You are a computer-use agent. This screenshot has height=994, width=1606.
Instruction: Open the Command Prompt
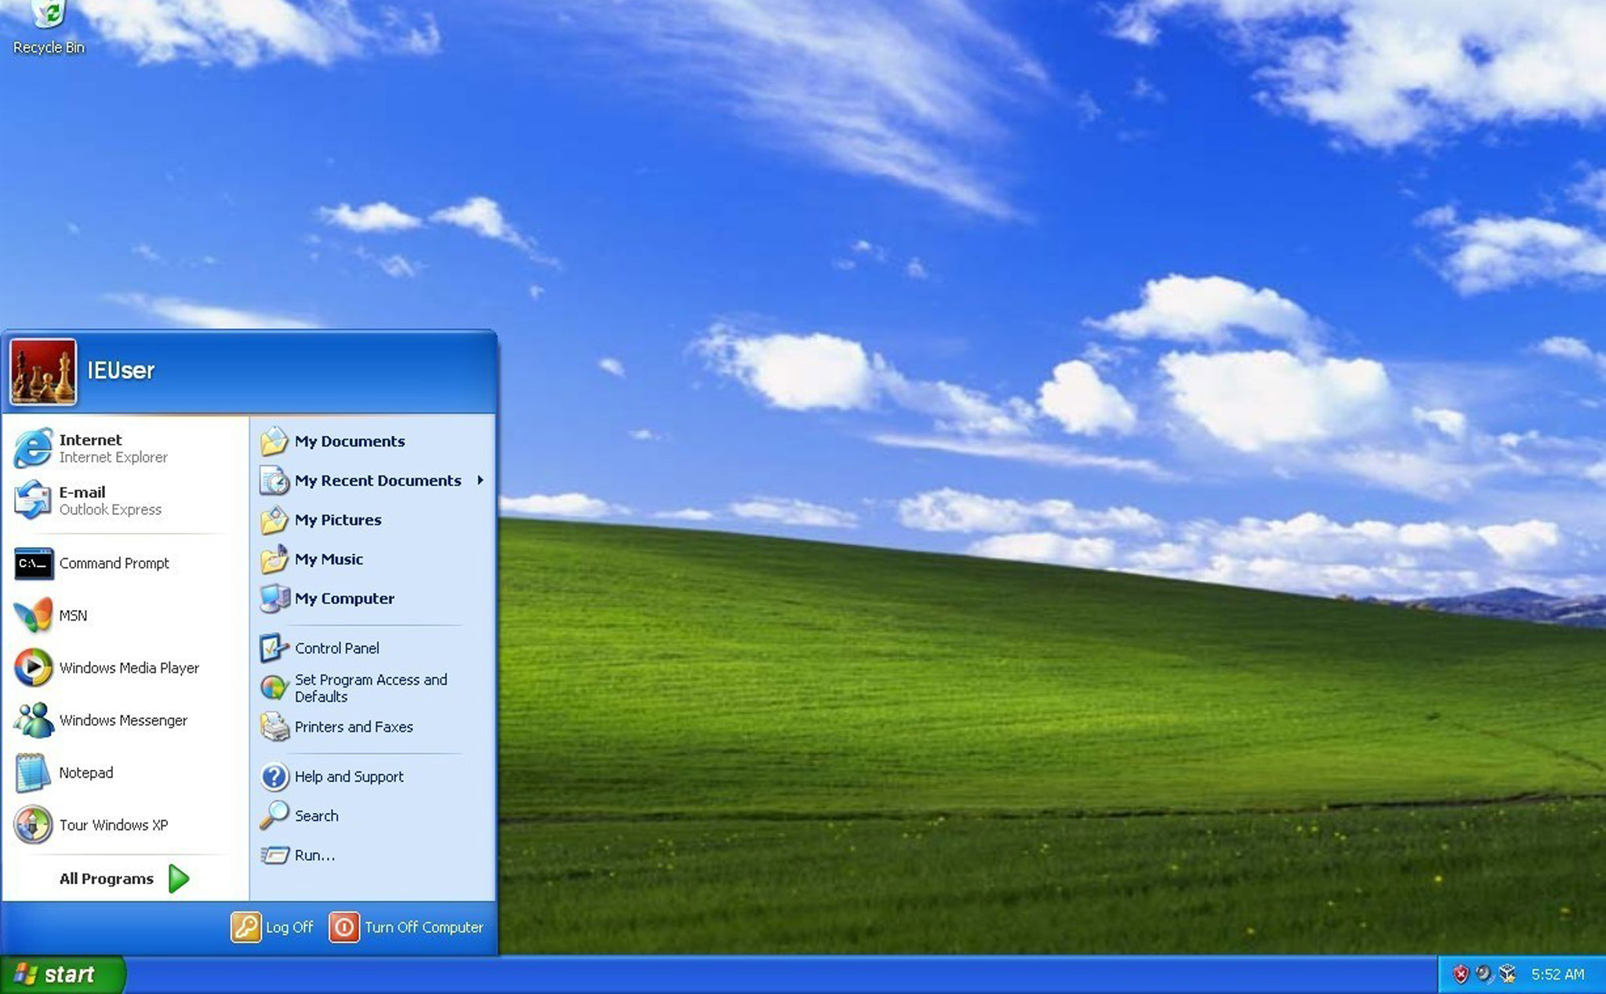point(113,563)
